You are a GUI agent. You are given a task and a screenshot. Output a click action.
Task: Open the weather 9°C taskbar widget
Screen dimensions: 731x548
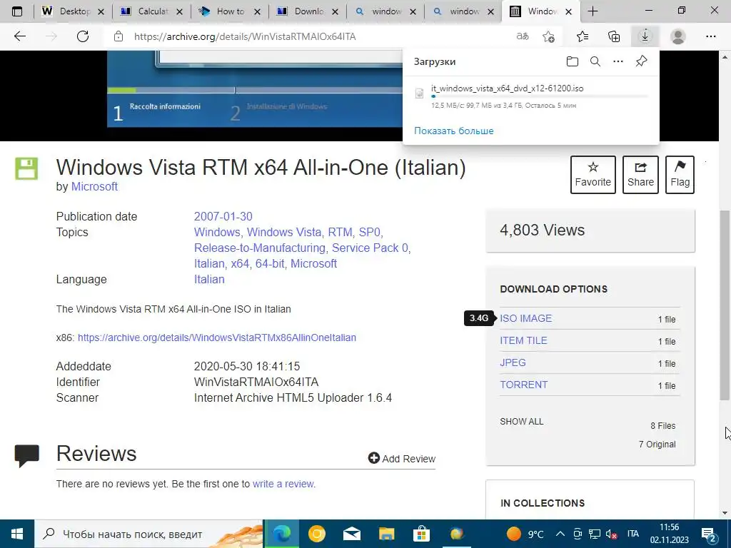click(525, 534)
